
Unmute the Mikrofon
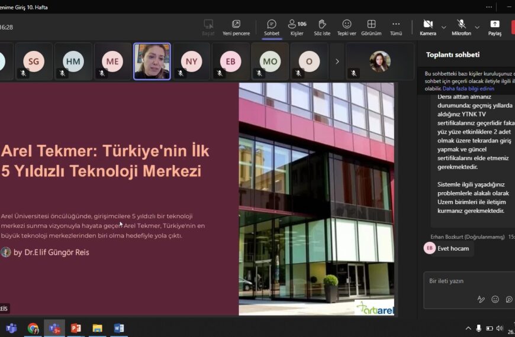tap(461, 28)
